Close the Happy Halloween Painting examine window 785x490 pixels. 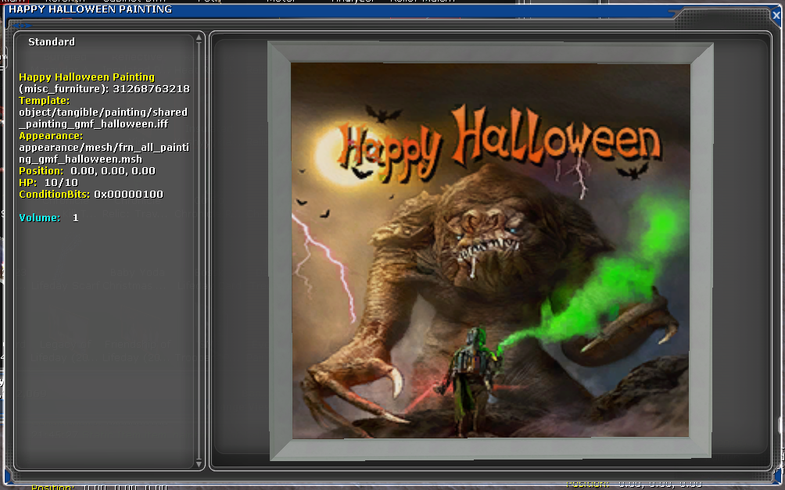point(776,16)
